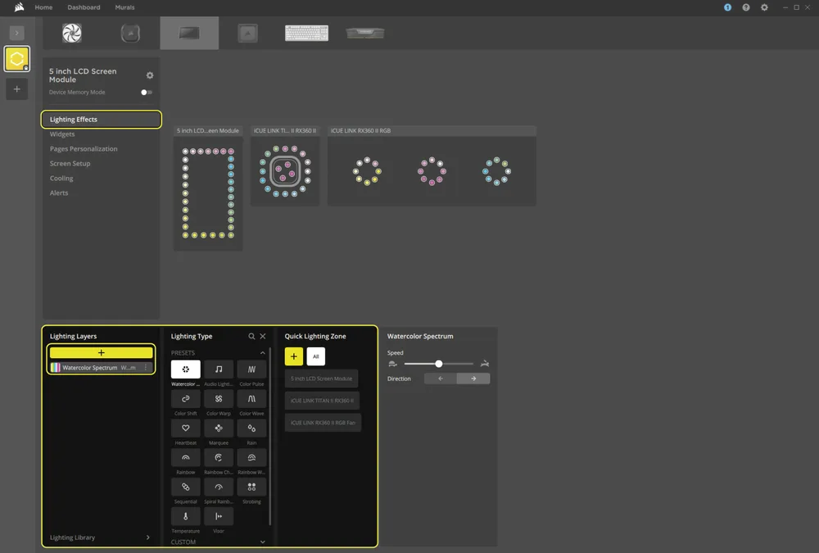Set direction to right arrow
This screenshot has width=819, height=553.
[x=473, y=378]
